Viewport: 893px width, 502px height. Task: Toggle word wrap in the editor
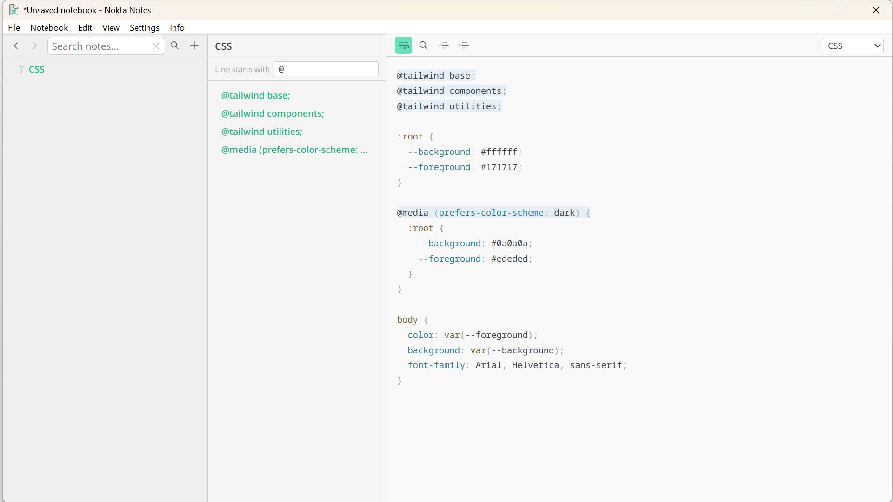[403, 45]
